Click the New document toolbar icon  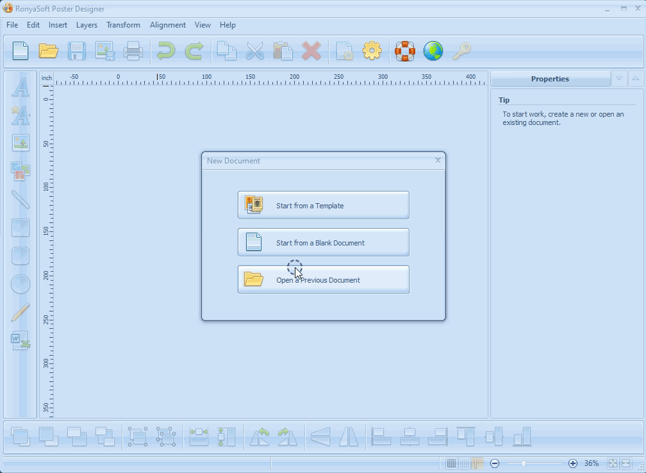(21, 51)
